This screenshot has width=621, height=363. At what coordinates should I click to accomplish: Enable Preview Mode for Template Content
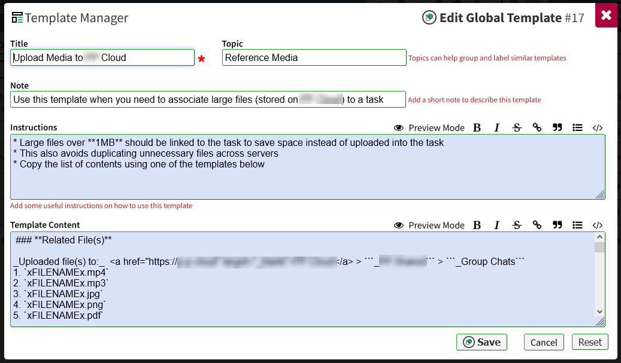point(430,225)
